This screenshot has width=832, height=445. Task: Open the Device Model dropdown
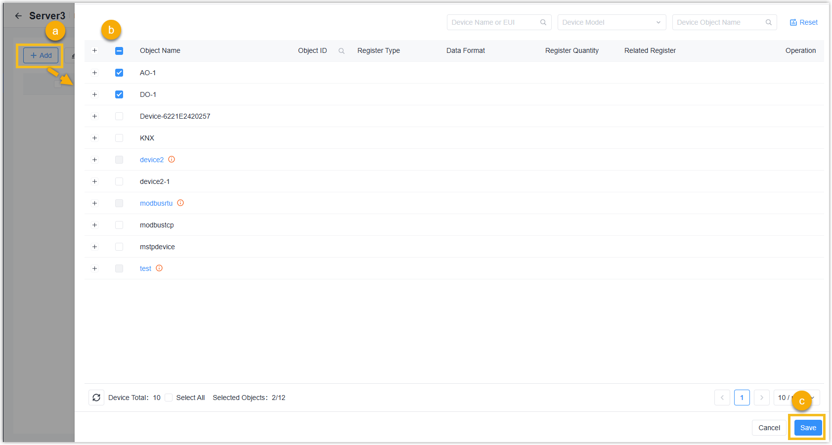click(612, 22)
